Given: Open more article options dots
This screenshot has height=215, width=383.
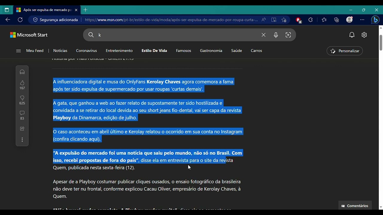Looking at the screenshot, I should (22, 140).
